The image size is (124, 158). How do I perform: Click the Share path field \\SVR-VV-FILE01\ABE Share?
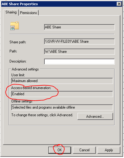79,41
